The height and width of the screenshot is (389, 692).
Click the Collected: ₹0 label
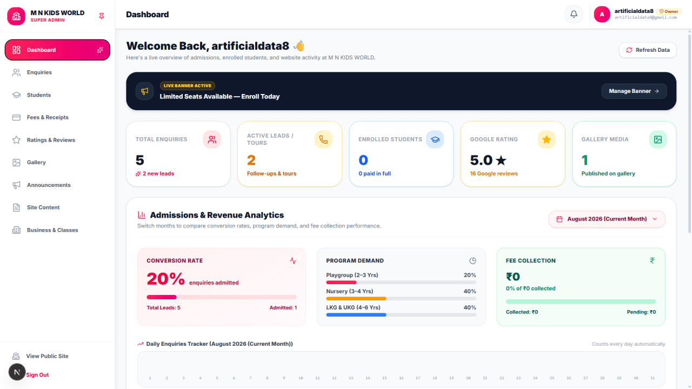522,312
